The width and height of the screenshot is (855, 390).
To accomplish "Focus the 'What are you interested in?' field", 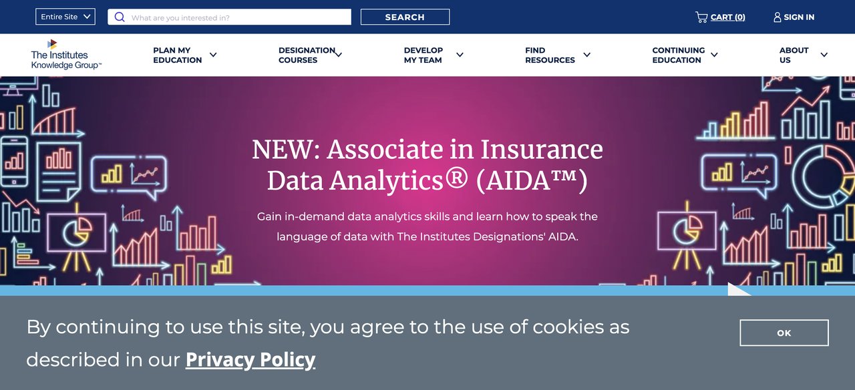I will point(237,17).
